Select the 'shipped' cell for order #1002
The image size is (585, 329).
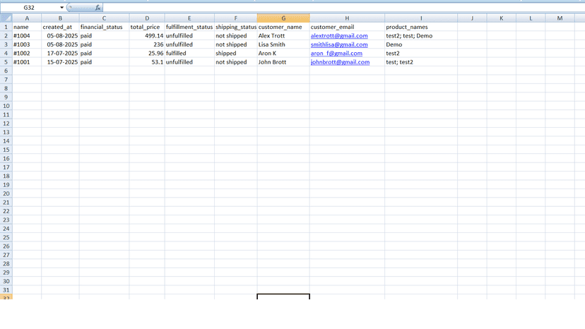click(236, 54)
